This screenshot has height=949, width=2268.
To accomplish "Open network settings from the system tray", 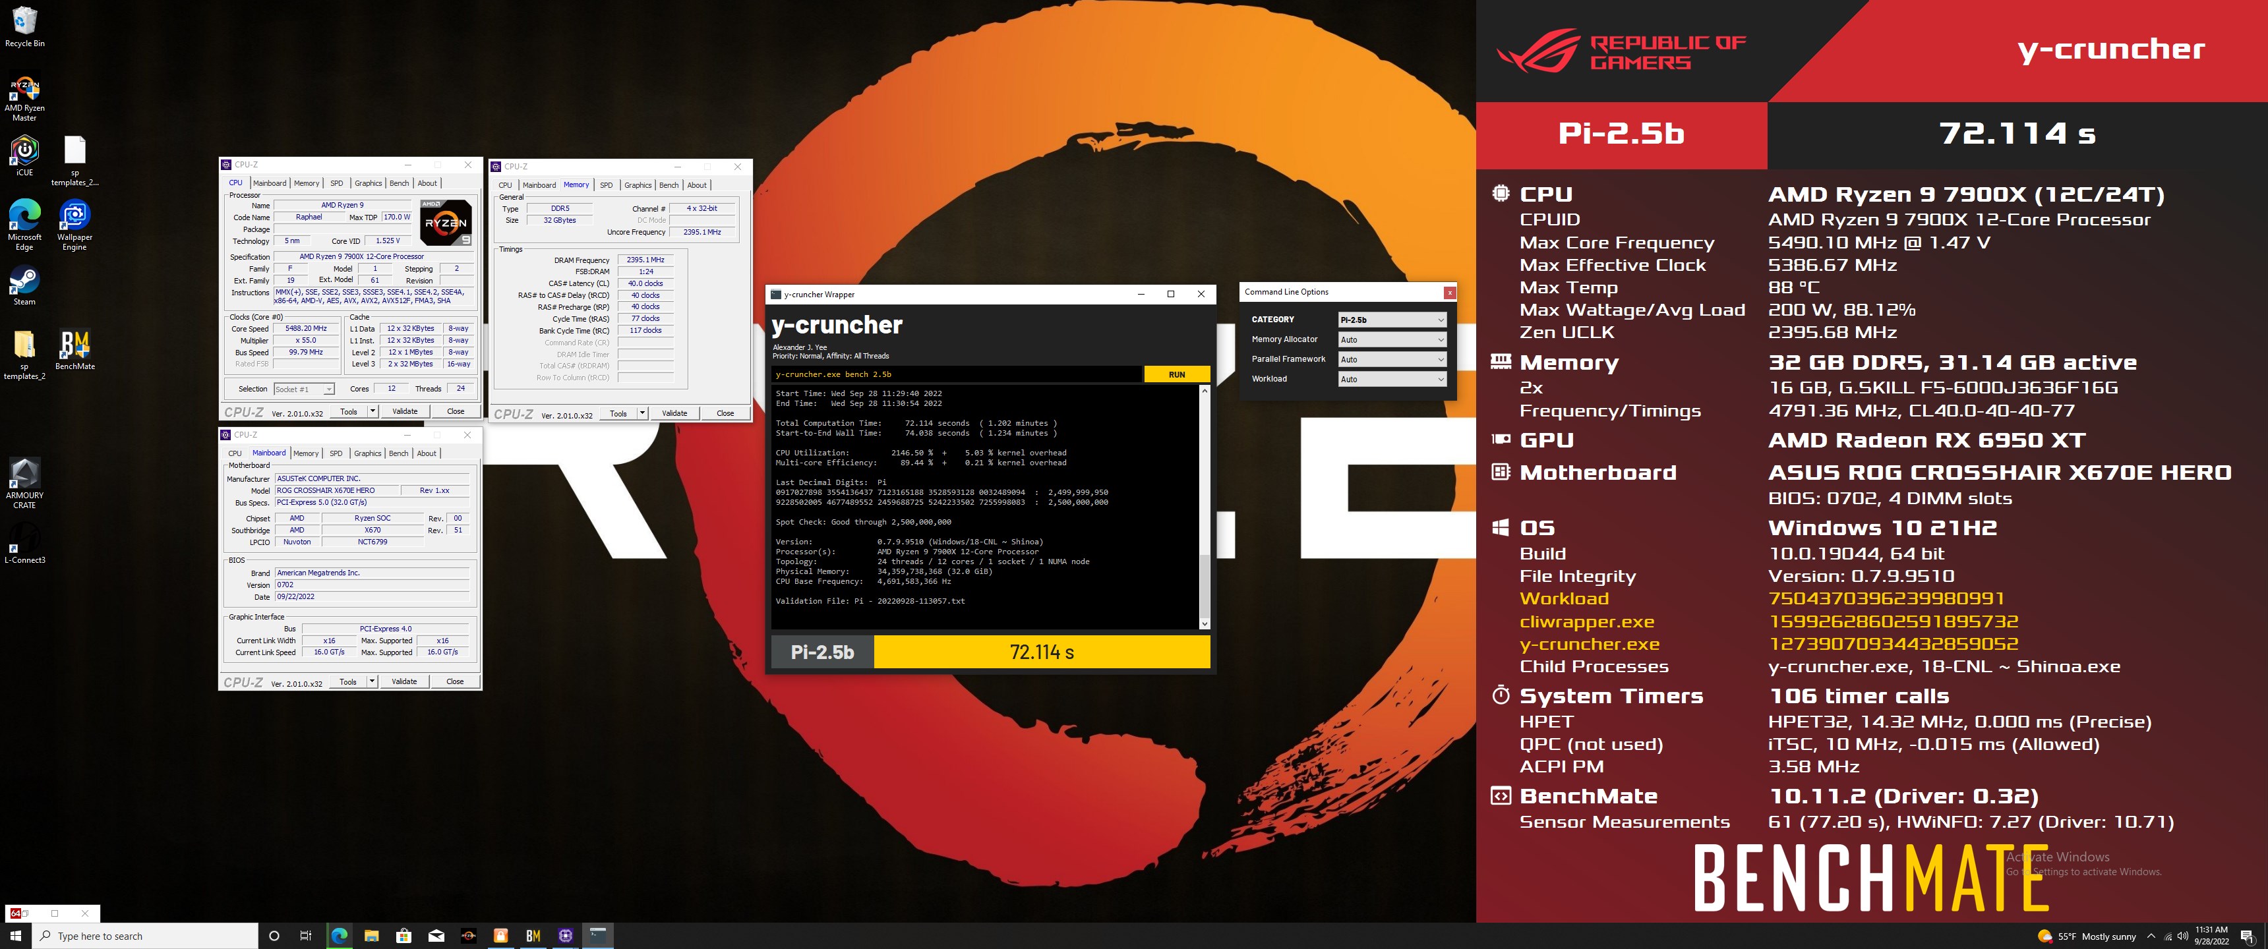I will pos(2168,936).
